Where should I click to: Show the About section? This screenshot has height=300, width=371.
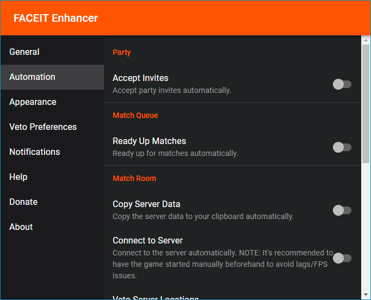(52, 227)
